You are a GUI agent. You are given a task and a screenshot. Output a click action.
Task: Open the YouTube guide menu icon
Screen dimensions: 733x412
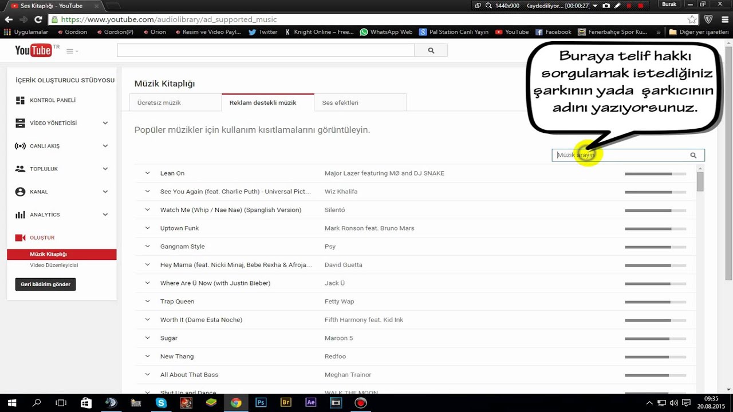coord(72,51)
